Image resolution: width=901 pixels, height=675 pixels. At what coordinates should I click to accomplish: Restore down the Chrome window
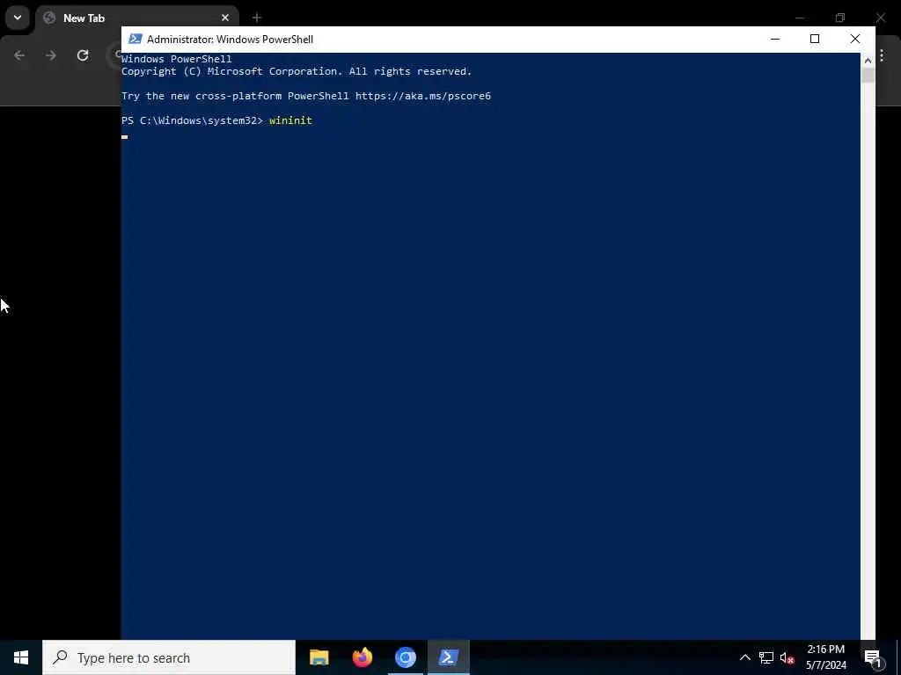pos(840,18)
